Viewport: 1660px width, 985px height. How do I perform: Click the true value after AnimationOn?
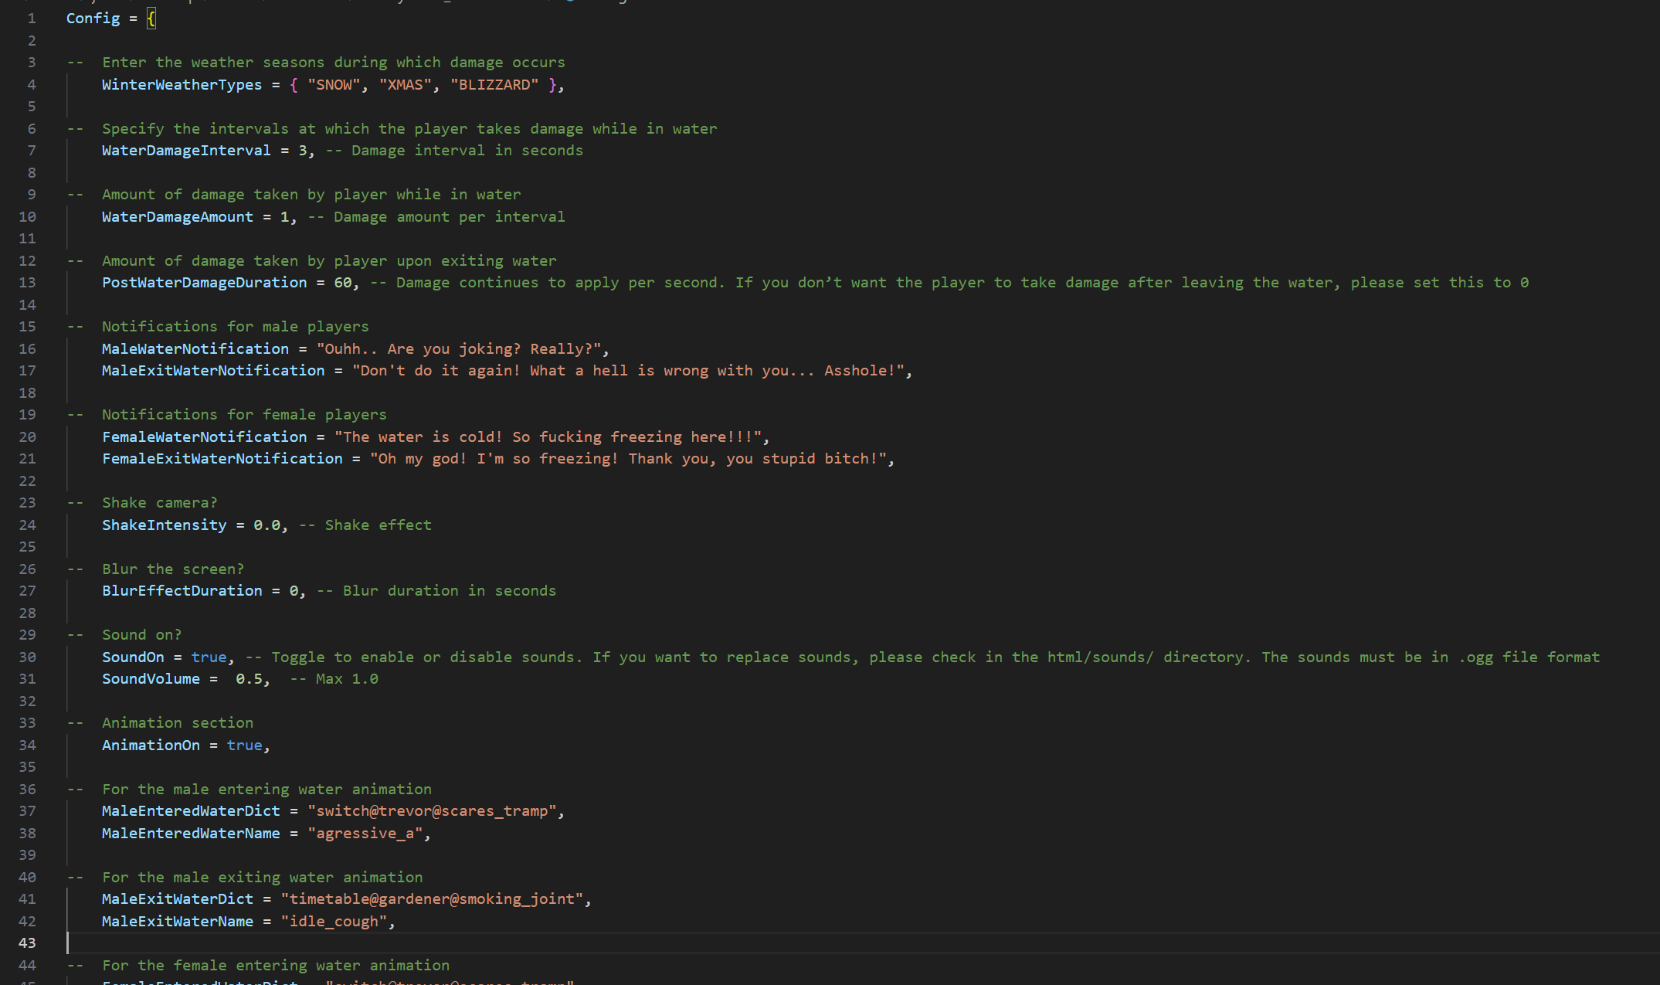pos(244,746)
